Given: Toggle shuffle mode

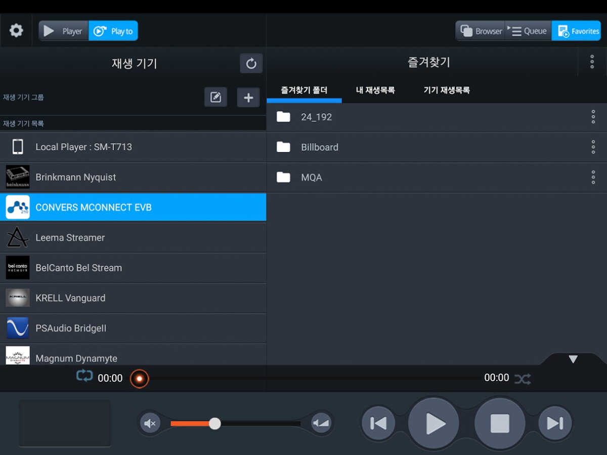Looking at the screenshot, I should coord(523,379).
